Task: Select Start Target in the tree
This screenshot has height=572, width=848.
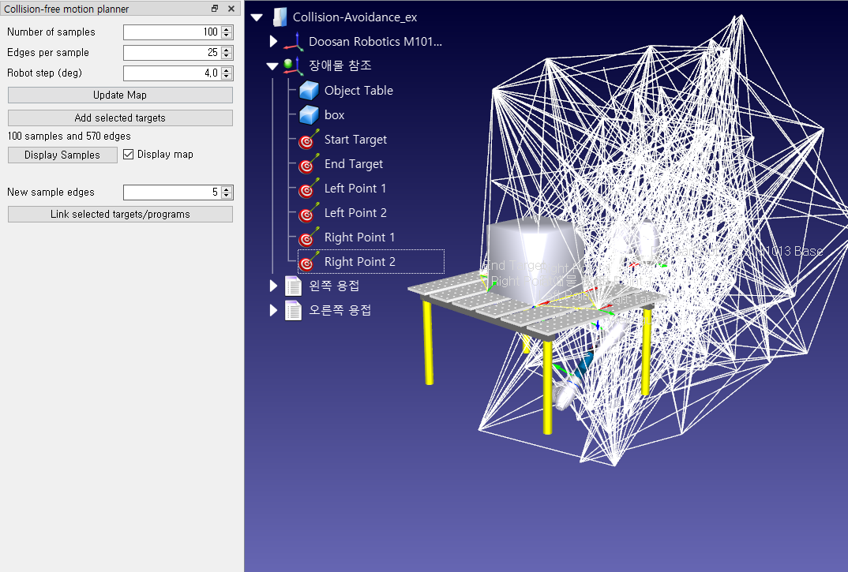Action: tap(355, 140)
